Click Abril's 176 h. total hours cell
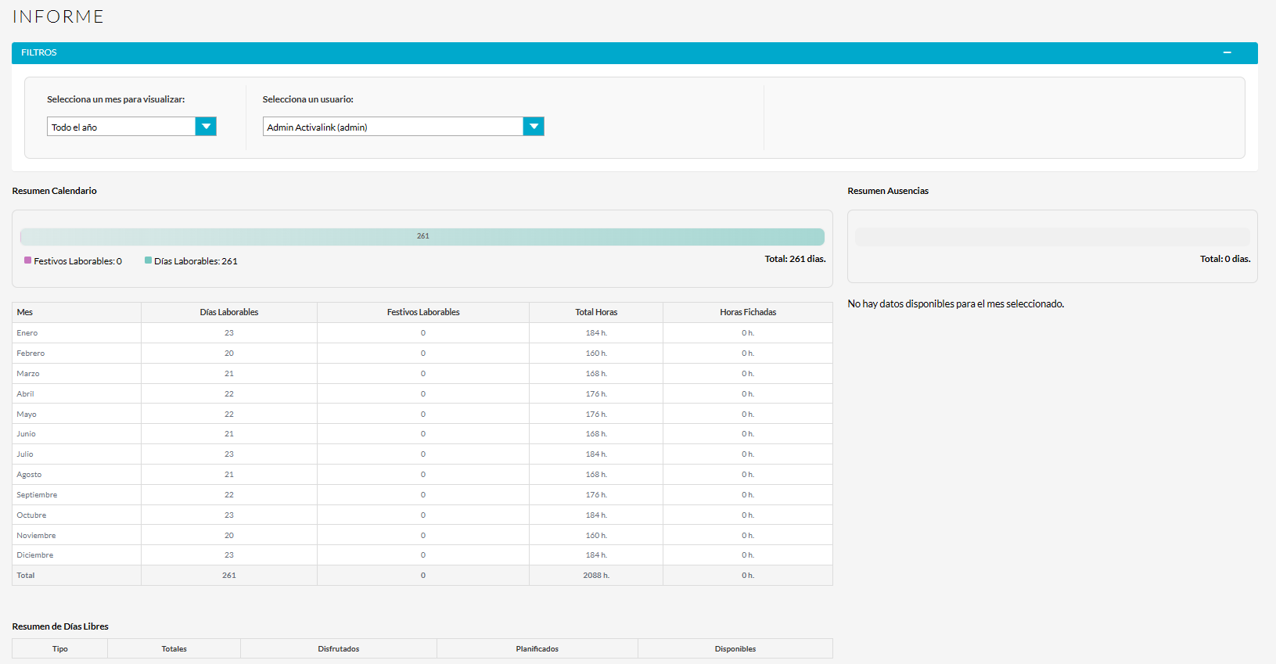Screen dimensions: 1276x664 coord(596,394)
